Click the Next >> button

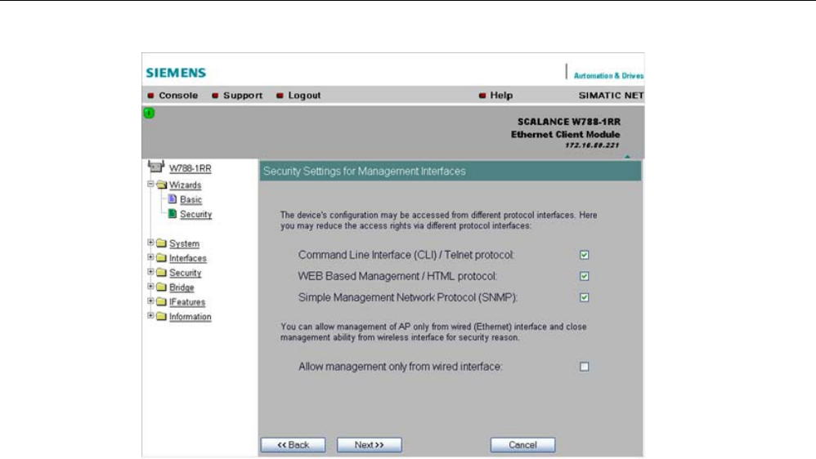pos(369,445)
